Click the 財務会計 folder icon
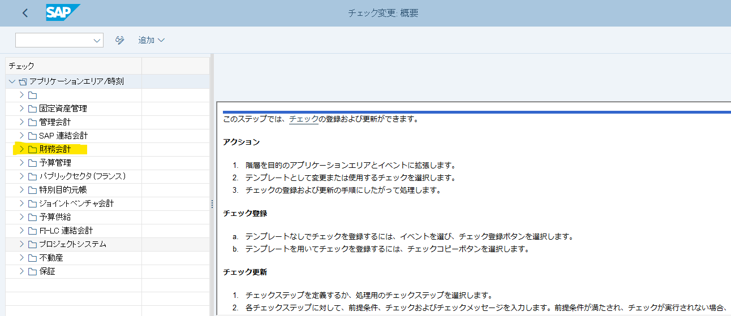Viewport: 731px width, 316px height. tap(32, 149)
